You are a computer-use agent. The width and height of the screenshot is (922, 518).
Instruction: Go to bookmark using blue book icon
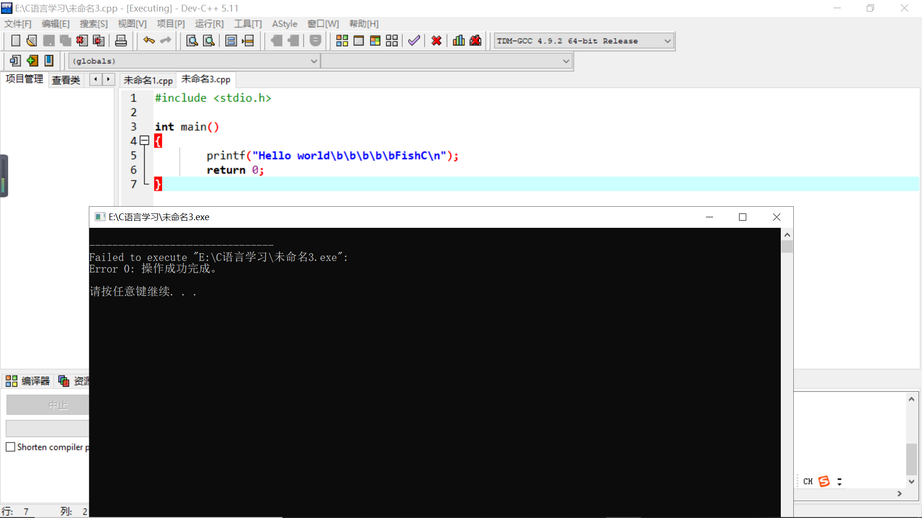coord(49,61)
